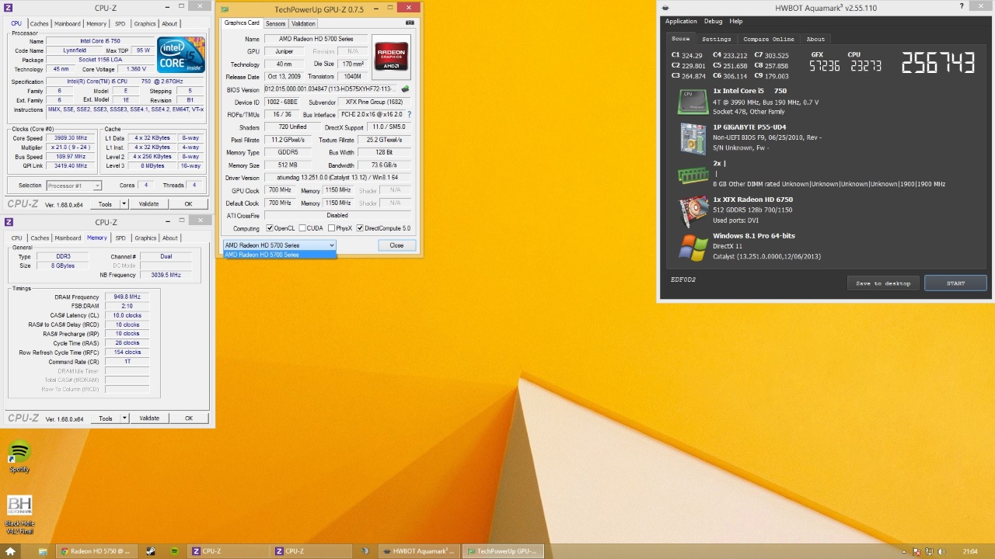Show hidden tray icons arrow
This screenshot has height=559, width=995.
coord(905,551)
